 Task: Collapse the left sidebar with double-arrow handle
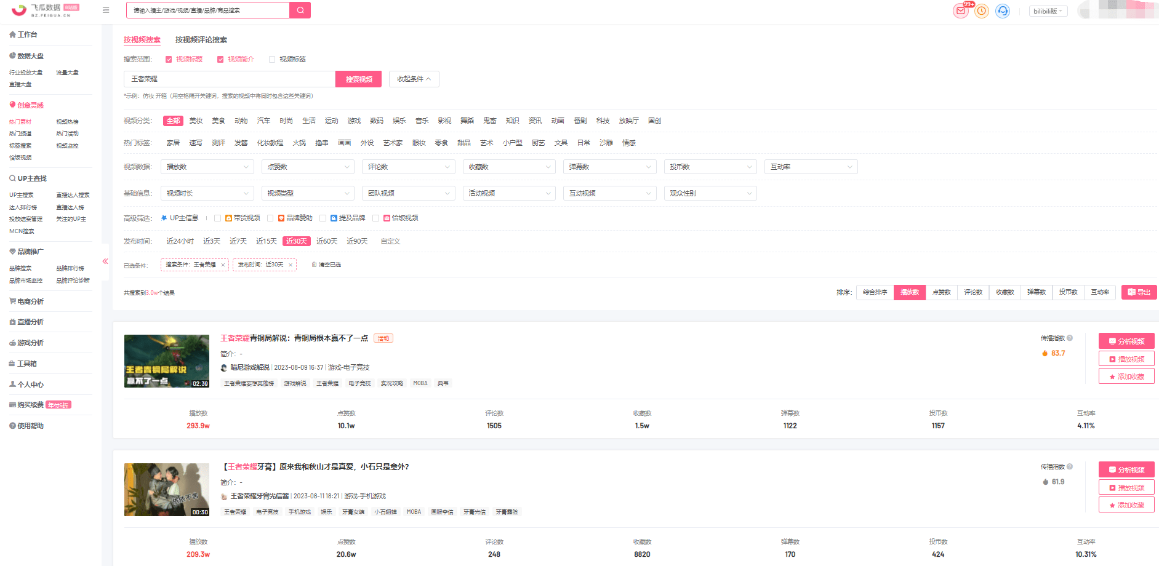[105, 261]
